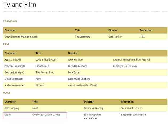The height and width of the screenshot is (125, 168).
Task: Select the Overwatch (Video Game) title
Action: pyautogui.click(x=46, y=115)
